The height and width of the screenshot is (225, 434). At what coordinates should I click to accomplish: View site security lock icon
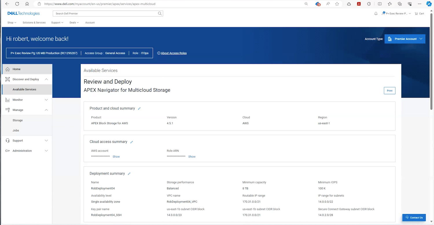39,4
